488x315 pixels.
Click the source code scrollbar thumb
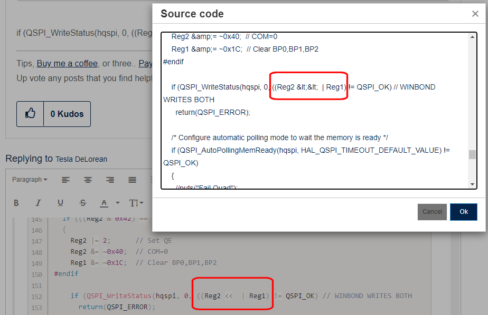pyautogui.click(x=472, y=154)
